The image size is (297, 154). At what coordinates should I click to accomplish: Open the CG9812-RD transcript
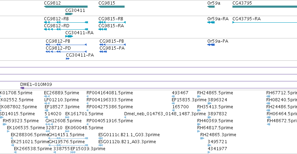coord(66,29)
